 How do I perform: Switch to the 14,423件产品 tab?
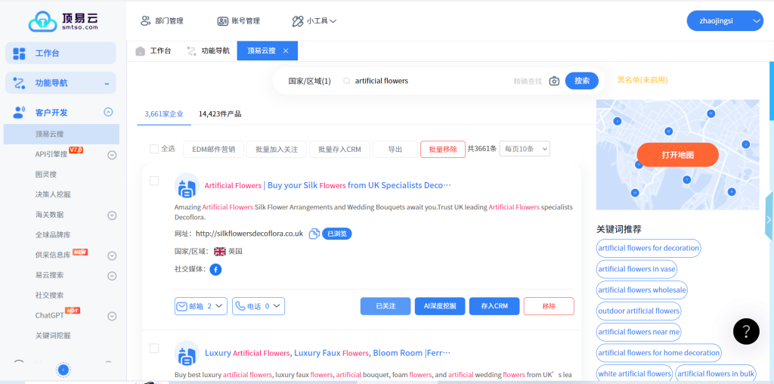coord(220,114)
